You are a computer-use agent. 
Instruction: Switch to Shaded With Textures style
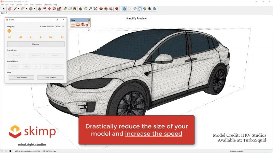[x=149, y=9]
